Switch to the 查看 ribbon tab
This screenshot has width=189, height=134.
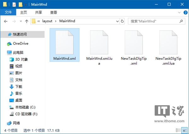point(54,12)
